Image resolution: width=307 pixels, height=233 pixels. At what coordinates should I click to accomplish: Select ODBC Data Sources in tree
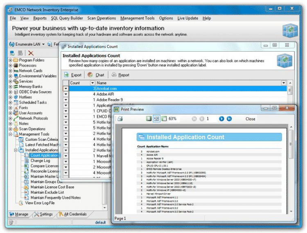click(x=35, y=92)
